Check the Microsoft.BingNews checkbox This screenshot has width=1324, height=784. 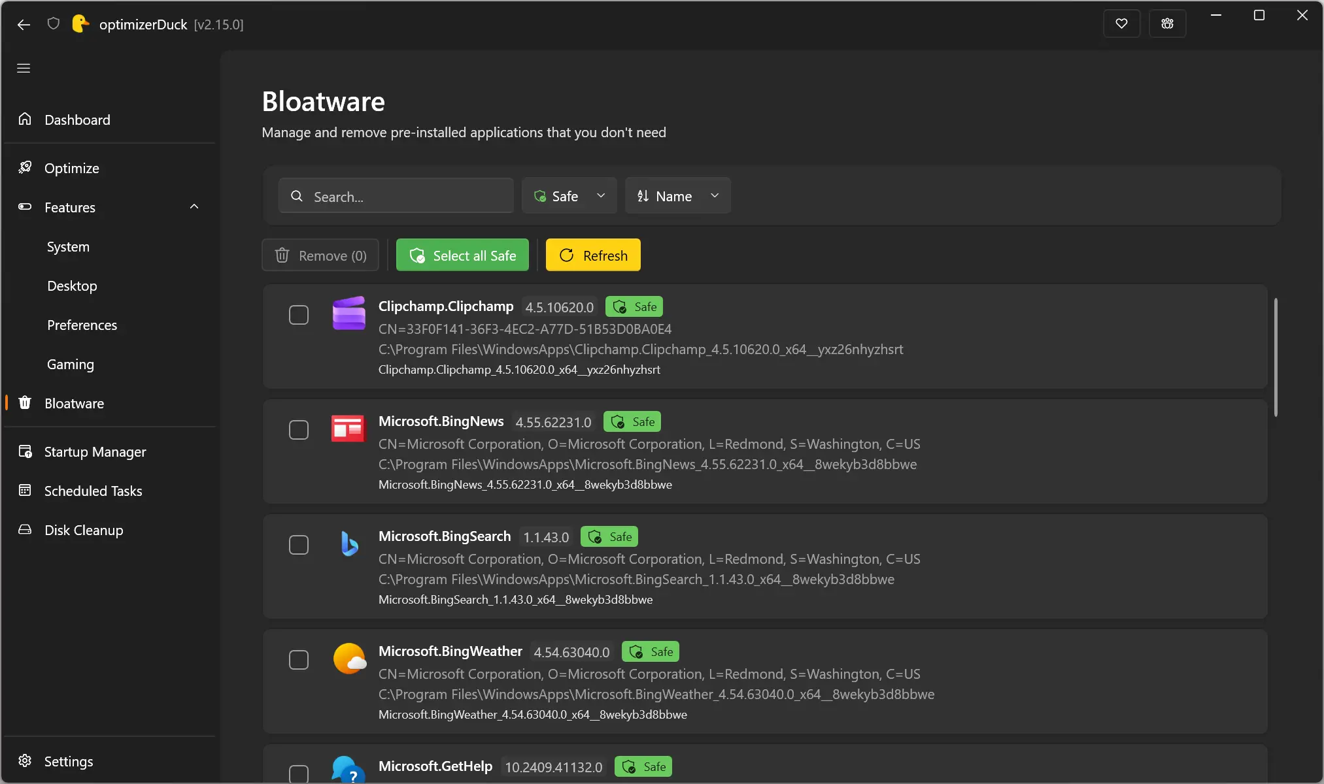tap(299, 430)
